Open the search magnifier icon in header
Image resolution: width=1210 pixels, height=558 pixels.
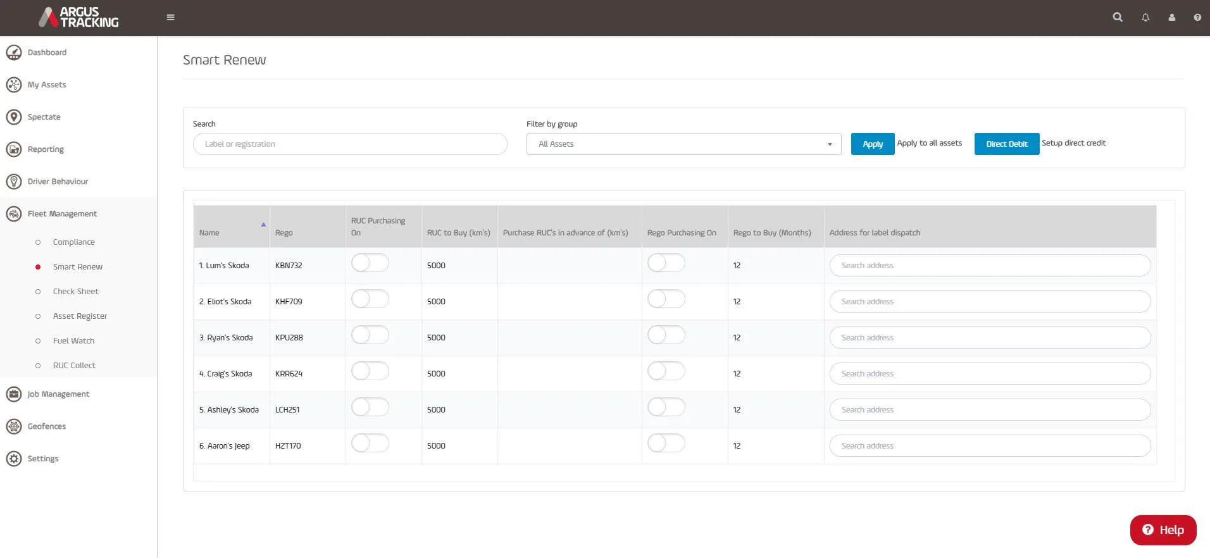(1118, 17)
